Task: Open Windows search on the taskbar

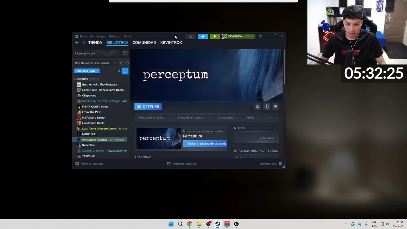Action: [x=180, y=224]
